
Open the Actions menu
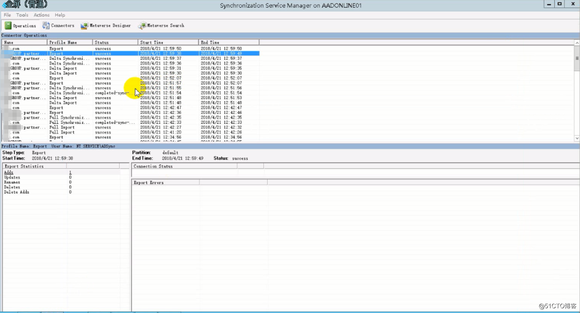[41, 15]
